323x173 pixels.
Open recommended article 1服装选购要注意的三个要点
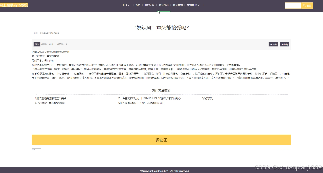pyautogui.click(x=51, y=98)
